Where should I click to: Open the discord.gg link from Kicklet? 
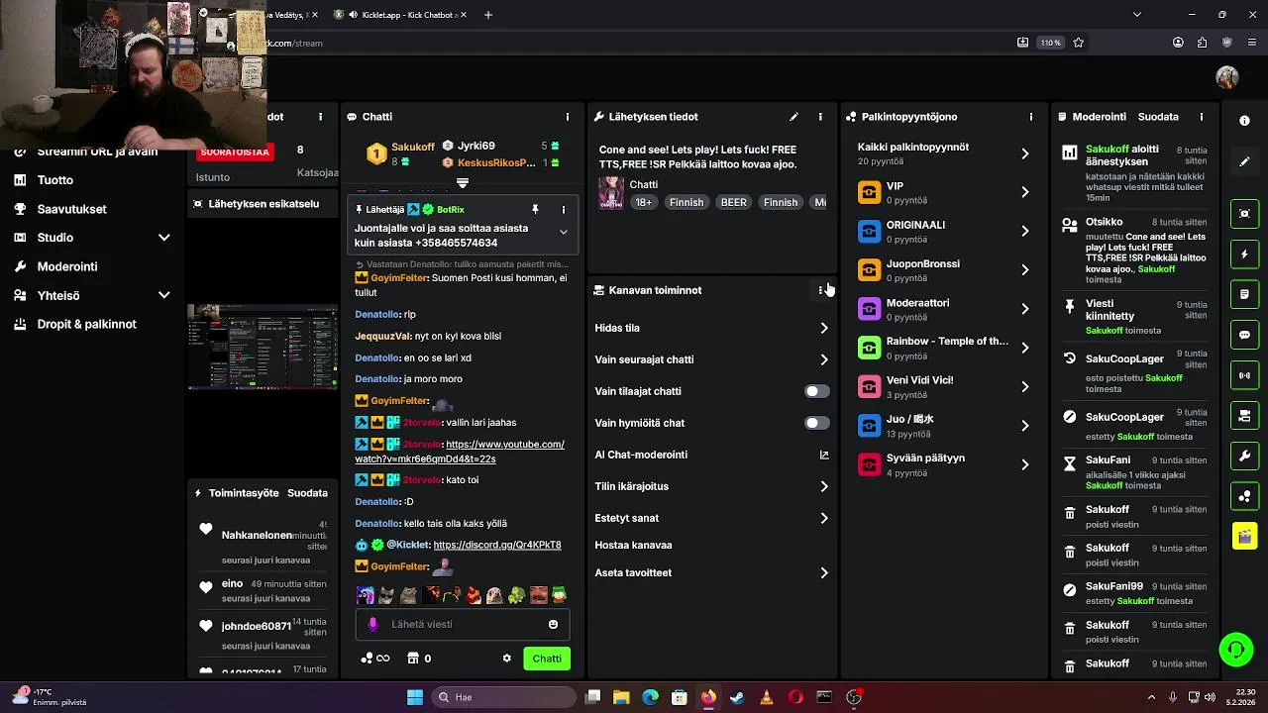click(x=497, y=545)
